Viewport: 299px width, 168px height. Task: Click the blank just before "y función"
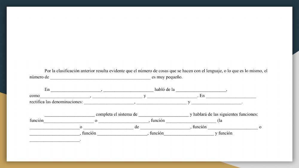point(189,133)
